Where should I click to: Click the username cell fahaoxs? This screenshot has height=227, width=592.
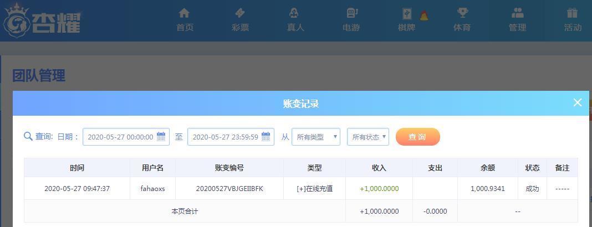pyautogui.click(x=153, y=189)
